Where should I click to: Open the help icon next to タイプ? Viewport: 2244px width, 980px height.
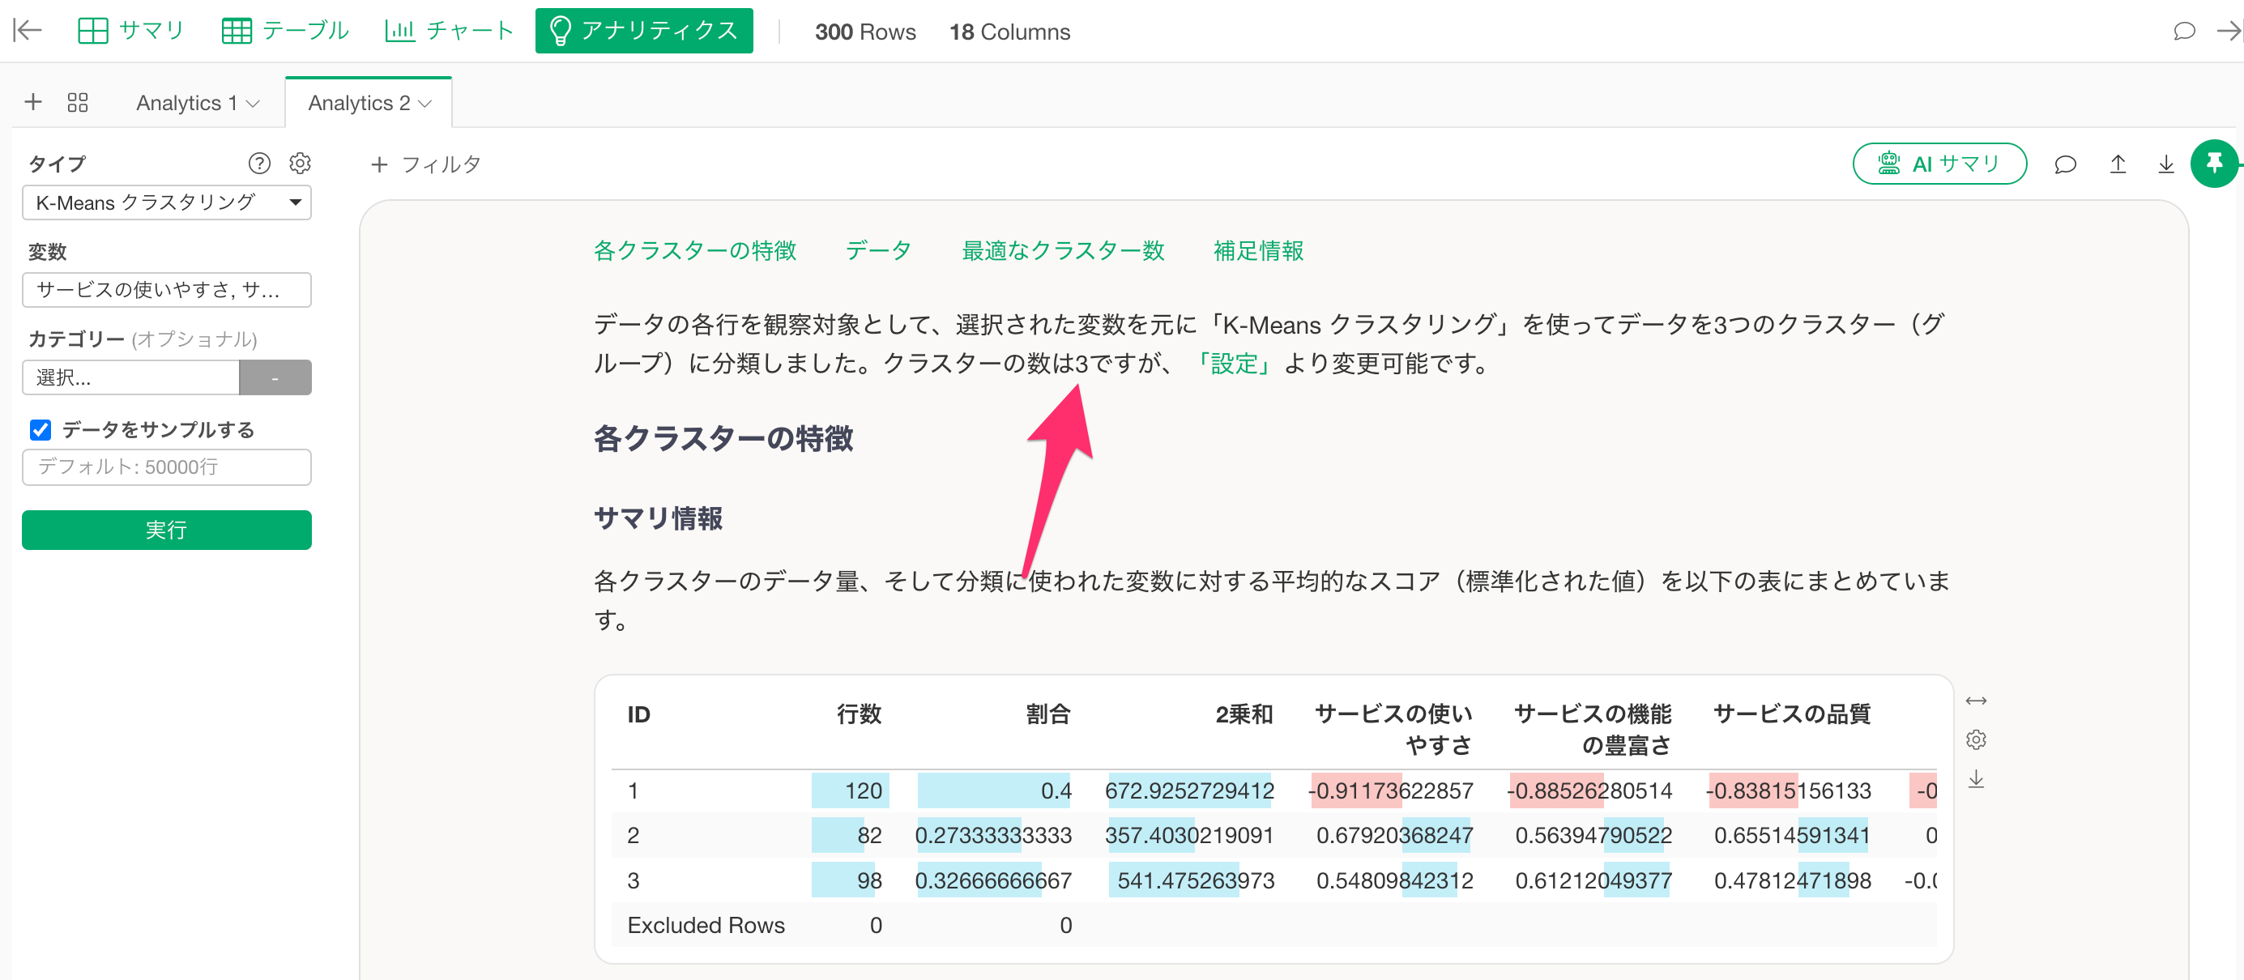tap(258, 163)
